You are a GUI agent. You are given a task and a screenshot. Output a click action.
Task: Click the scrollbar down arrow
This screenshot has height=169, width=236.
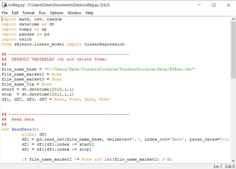233,161
